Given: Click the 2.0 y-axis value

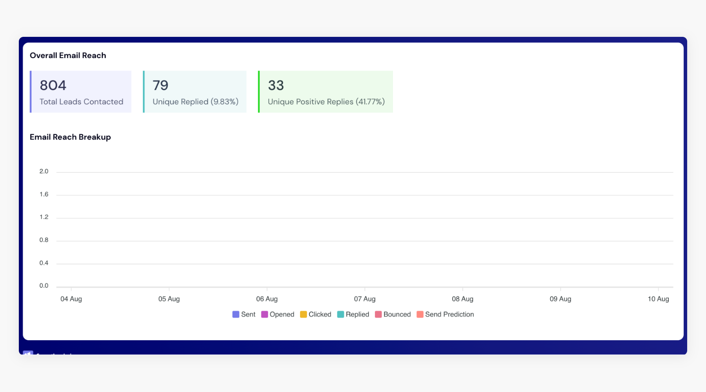Looking at the screenshot, I should (44, 171).
